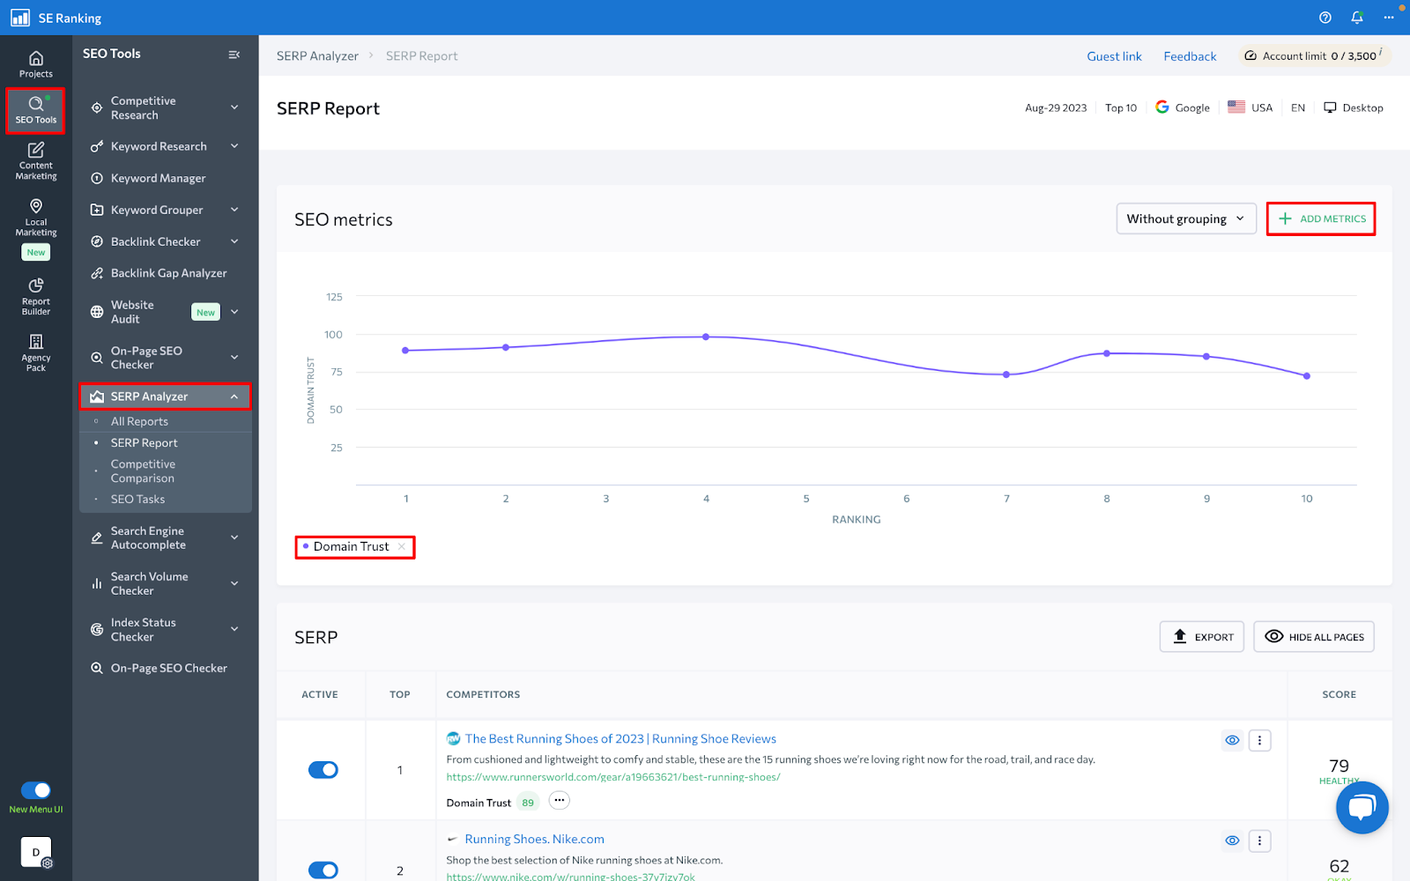Disable the New Menu UI toggle
1410x881 pixels.
tap(36, 790)
